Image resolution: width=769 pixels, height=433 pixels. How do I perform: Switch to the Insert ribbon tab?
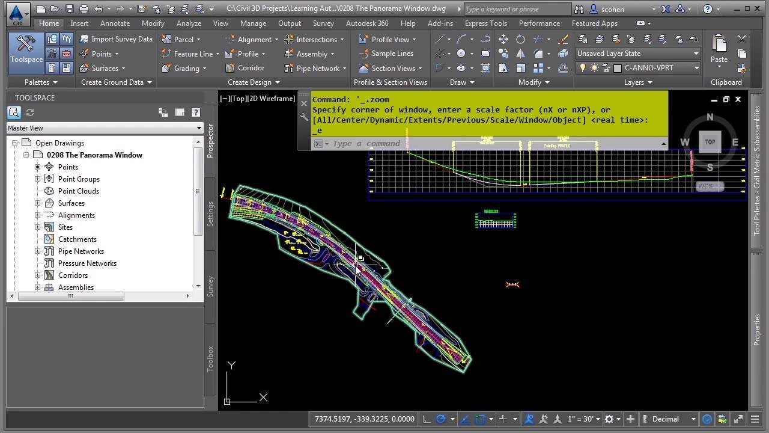(79, 23)
